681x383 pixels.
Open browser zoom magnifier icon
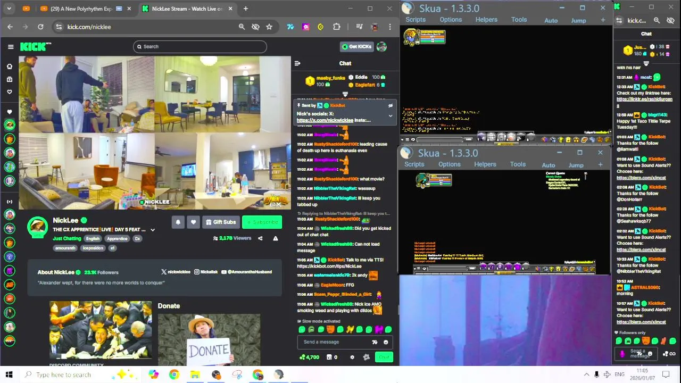pos(242,27)
